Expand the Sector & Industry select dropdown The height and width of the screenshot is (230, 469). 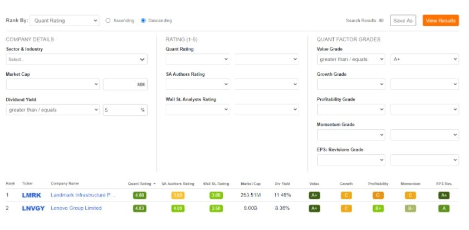[76, 59]
